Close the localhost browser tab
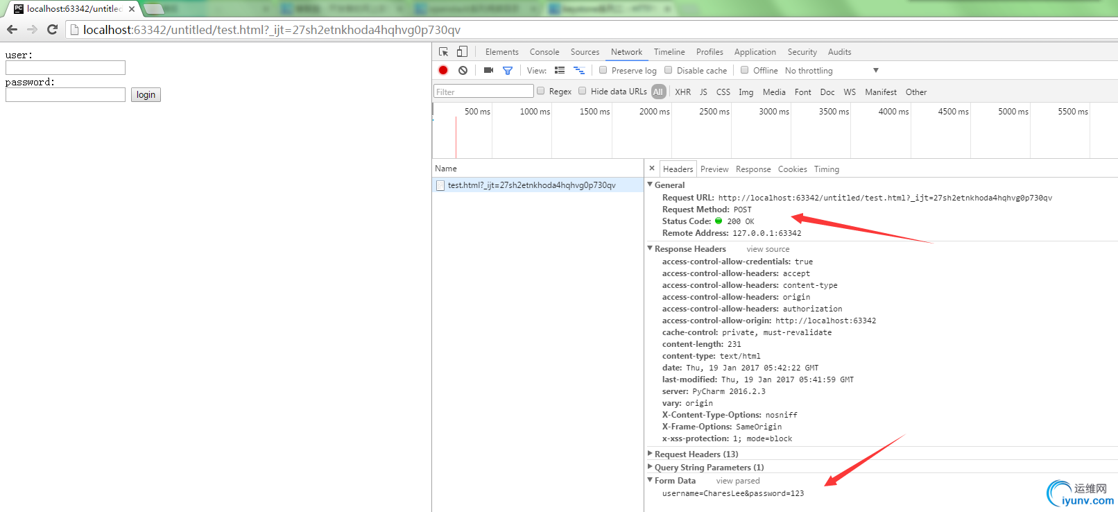This screenshot has height=512, width=1118. 132,9
